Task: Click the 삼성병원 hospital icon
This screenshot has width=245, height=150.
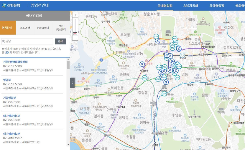Action: (147, 61)
